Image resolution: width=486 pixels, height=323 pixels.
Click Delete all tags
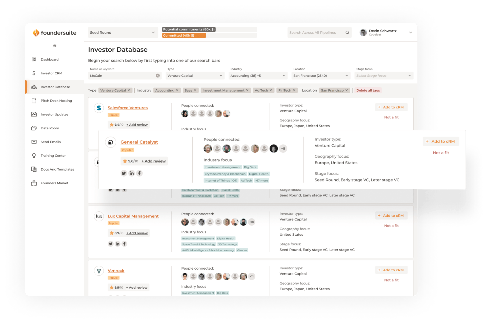(x=368, y=90)
